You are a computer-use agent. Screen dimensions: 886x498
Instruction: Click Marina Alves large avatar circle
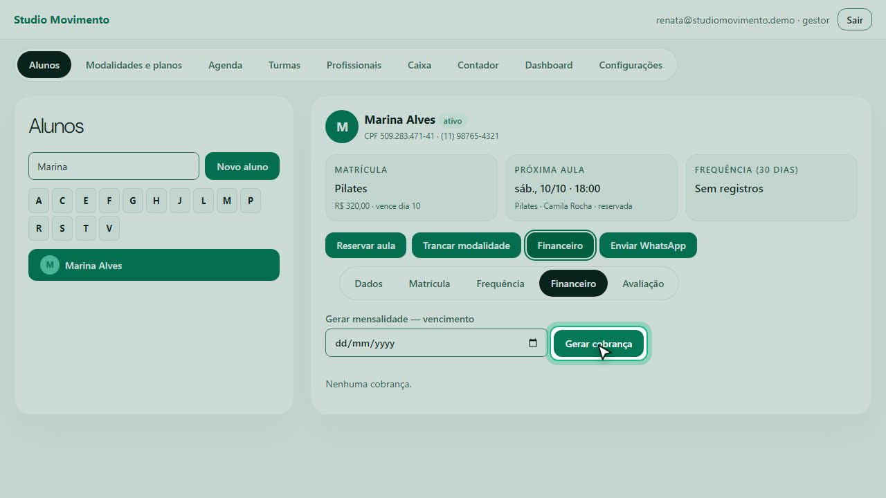click(x=342, y=127)
